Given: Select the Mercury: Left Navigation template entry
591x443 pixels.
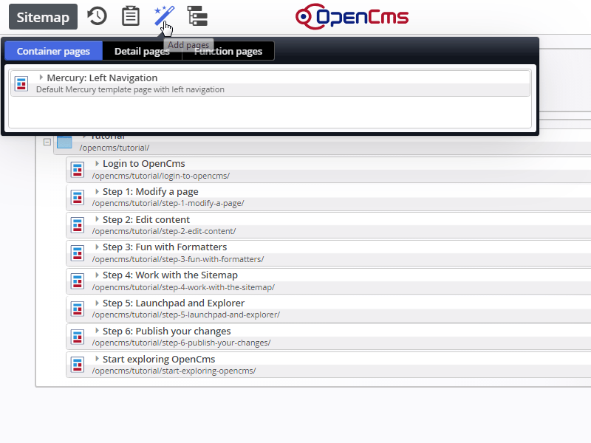Looking at the screenshot, I should 101,77.
